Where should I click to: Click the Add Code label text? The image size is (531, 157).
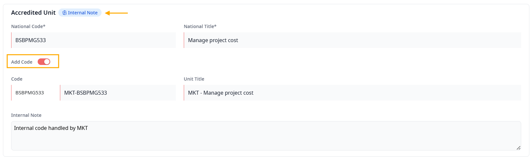pos(22,62)
